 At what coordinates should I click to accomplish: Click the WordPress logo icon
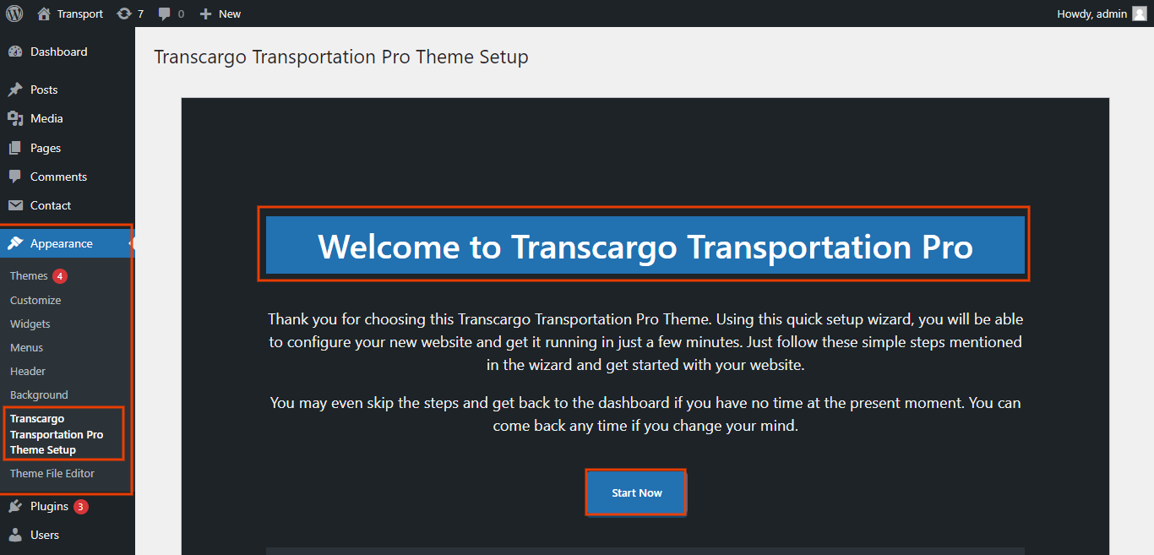click(x=14, y=14)
